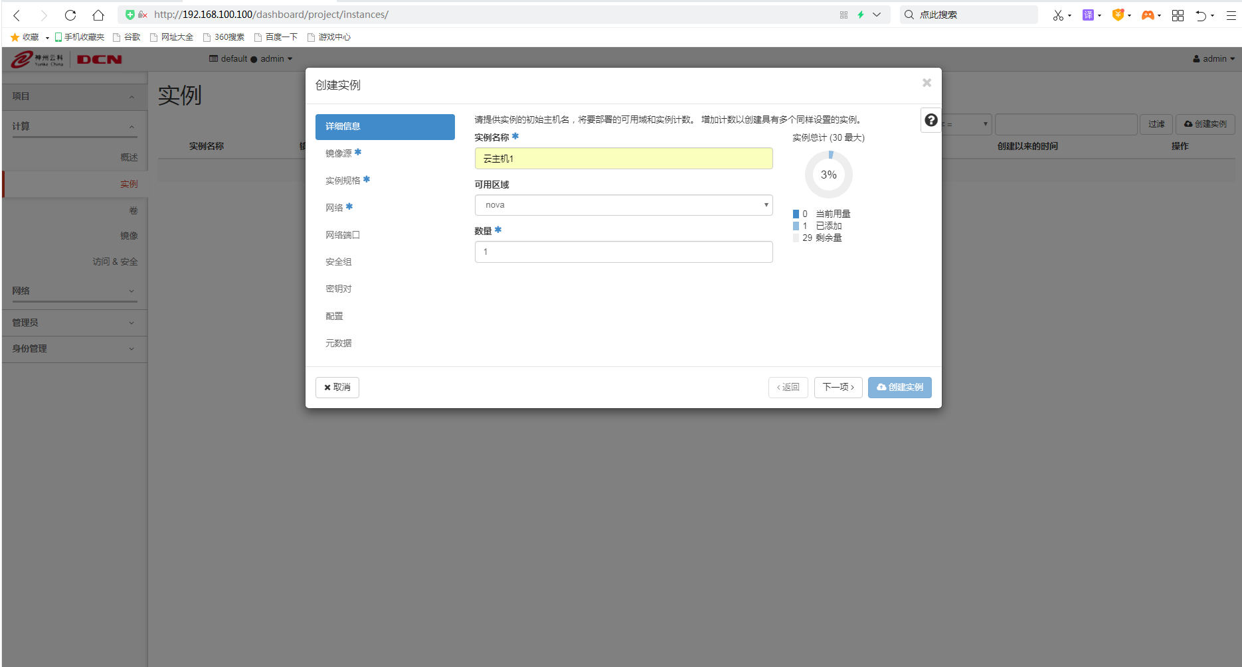The height and width of the screenshot is (667, 1242).
Task: Close the 创建实例 dialog with X
Action: [x=927, y=82]
